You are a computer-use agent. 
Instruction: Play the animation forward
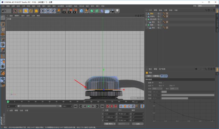click(x=89, y=106)
